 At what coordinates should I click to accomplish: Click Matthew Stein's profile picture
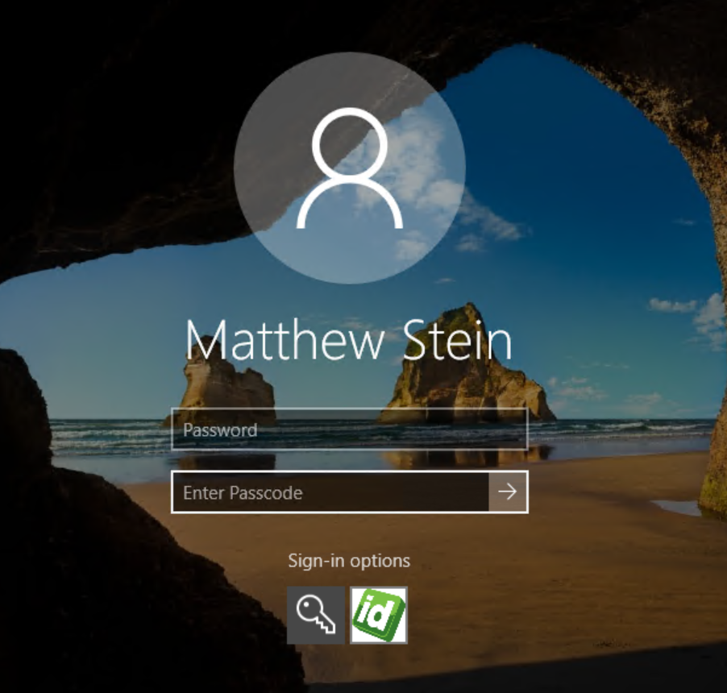(350, 169)
